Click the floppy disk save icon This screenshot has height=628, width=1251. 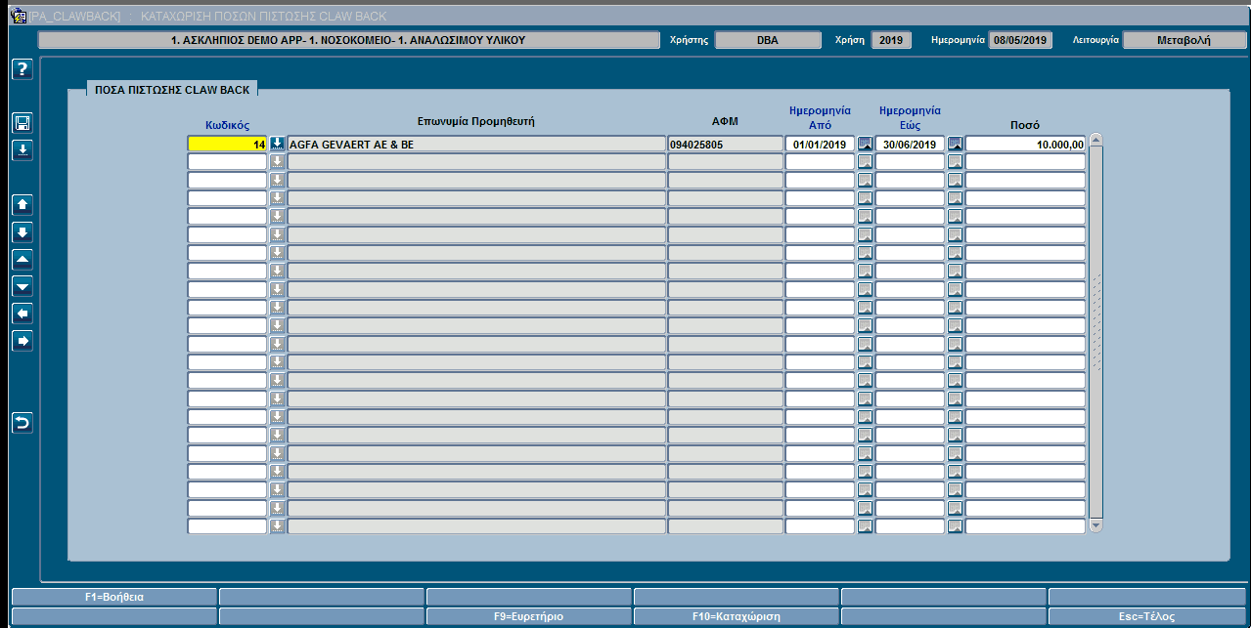[x=22, y=123]
